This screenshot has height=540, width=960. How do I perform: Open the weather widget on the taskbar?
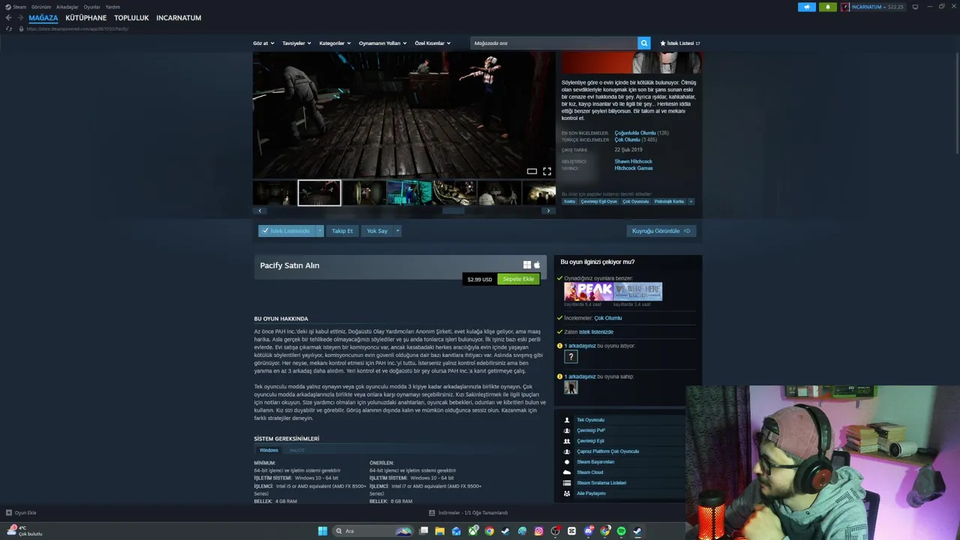[25, 531]
